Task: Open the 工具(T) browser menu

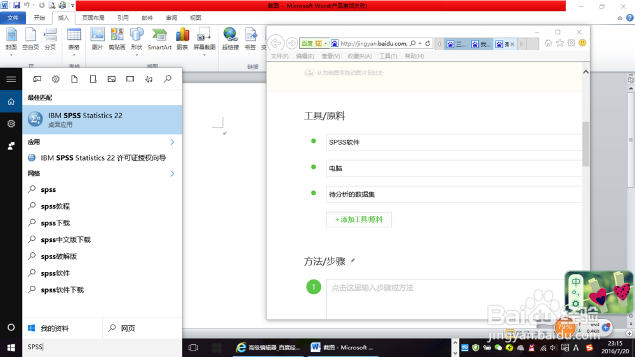Action: coord(388,56)
